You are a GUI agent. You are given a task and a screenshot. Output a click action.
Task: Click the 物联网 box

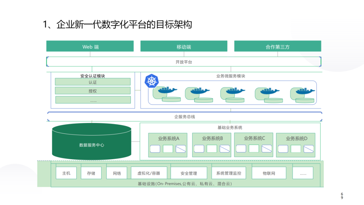coord(269,173)
